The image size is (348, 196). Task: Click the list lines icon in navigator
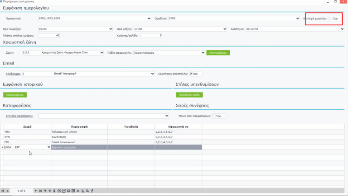click(x=78, y=191)
